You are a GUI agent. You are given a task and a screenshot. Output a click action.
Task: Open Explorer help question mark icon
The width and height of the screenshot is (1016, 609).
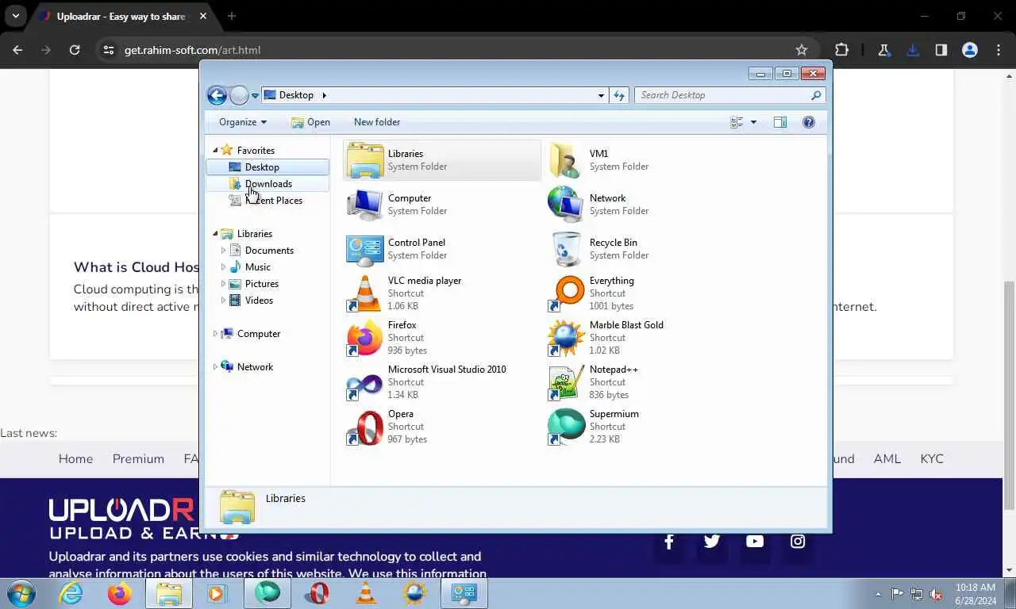(809, 122)
